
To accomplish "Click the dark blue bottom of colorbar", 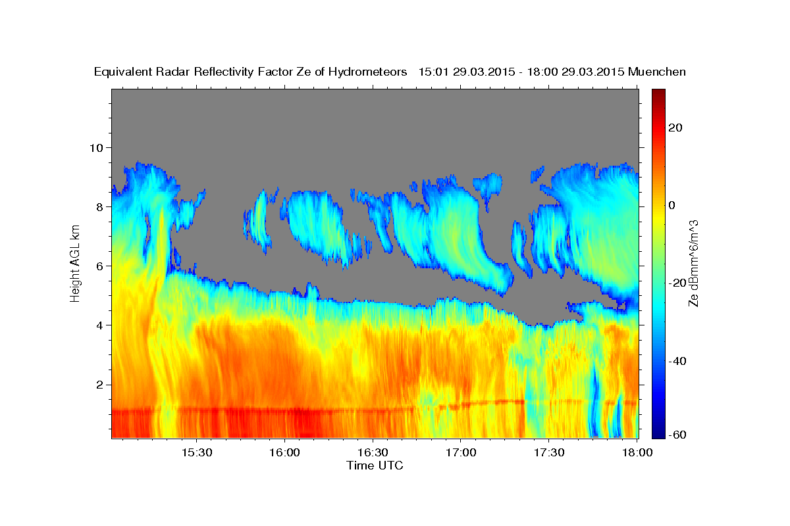I will [x=659, y=433].
